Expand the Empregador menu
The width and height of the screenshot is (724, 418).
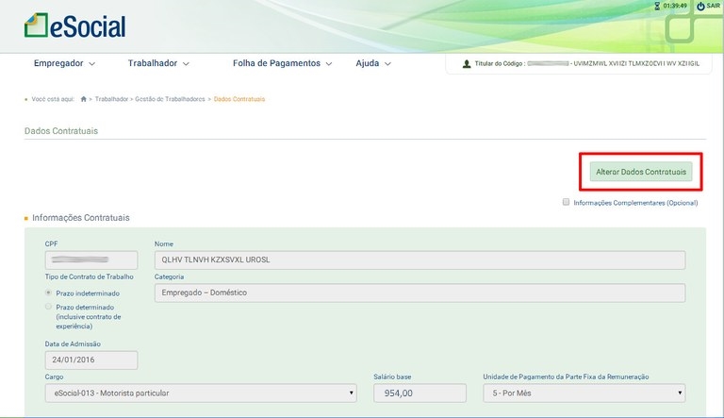[64, 64]
